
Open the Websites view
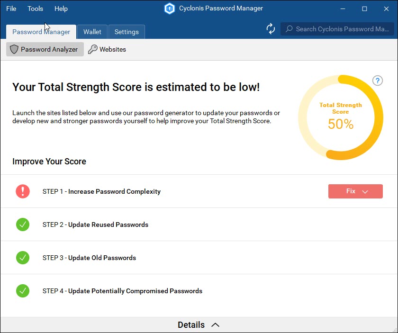107,49
